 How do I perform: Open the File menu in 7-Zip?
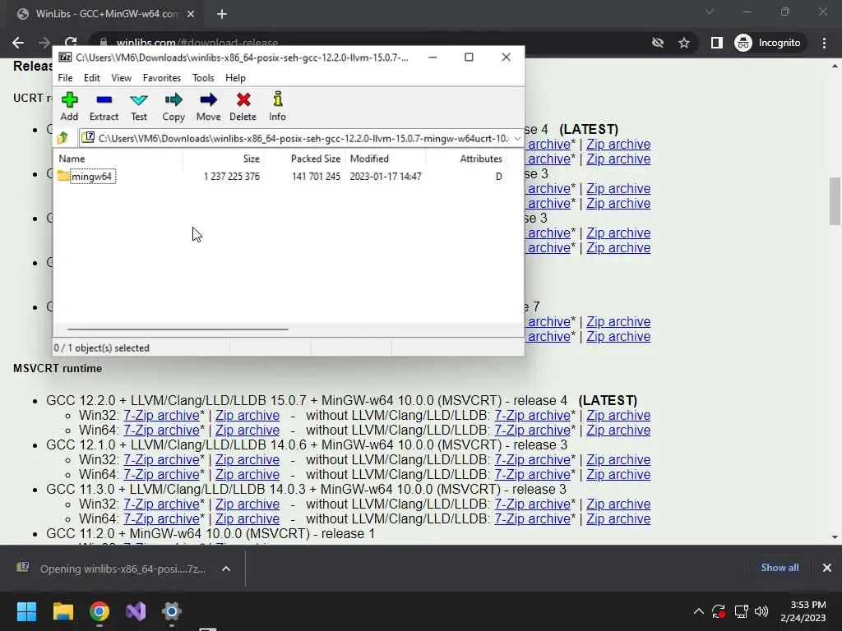[65, 78]
